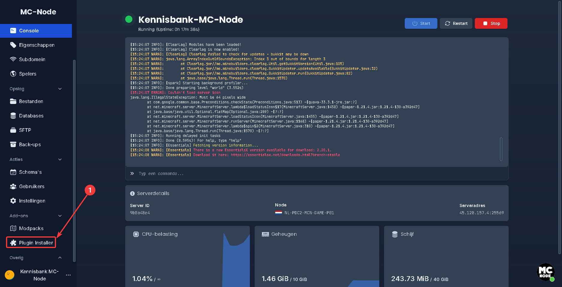Click the disk usage 243.73 MiB value
562x287 pixels.
click(410, 279)
